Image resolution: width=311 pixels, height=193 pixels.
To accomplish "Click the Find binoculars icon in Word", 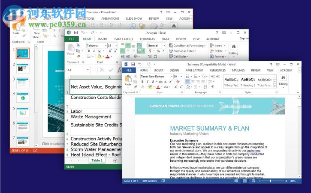I will [283, 77].
